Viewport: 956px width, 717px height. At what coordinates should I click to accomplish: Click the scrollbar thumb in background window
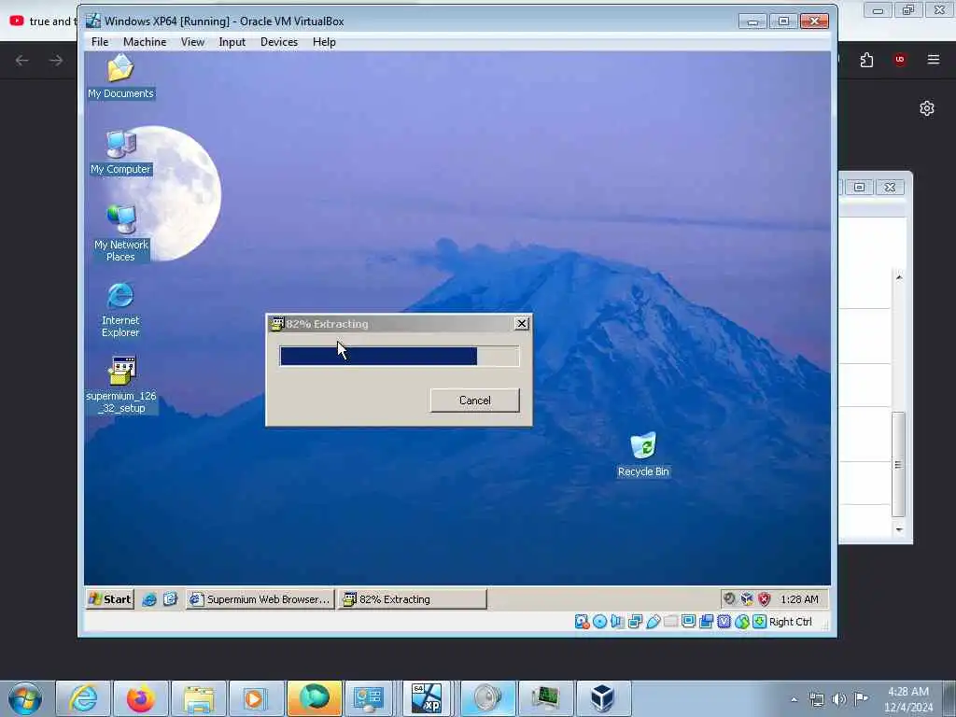(898, 465)
